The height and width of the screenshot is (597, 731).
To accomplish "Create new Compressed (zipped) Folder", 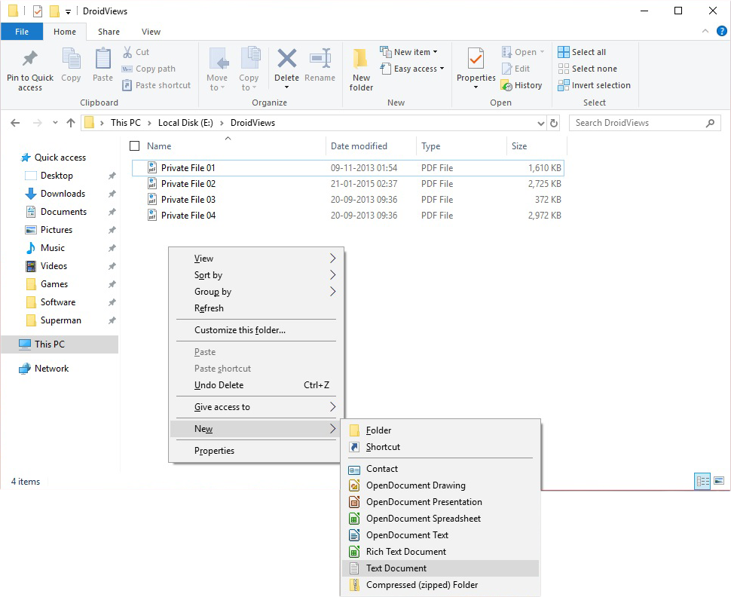I will 441,585.
